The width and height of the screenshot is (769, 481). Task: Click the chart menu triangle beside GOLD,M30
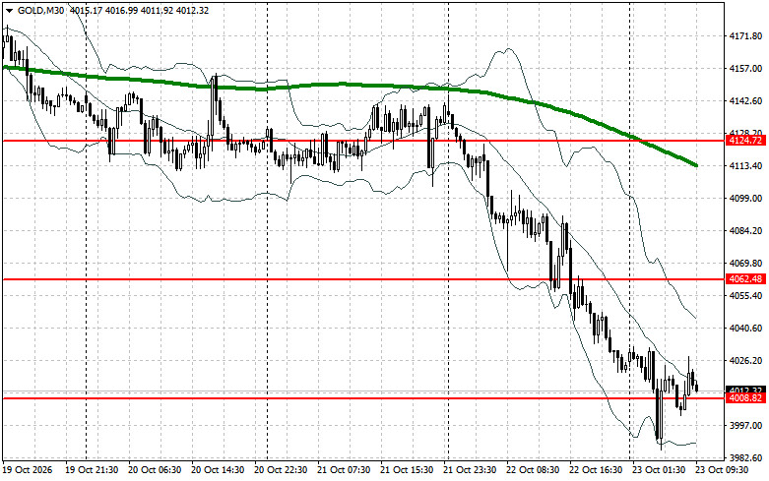[x=9, y=10]
